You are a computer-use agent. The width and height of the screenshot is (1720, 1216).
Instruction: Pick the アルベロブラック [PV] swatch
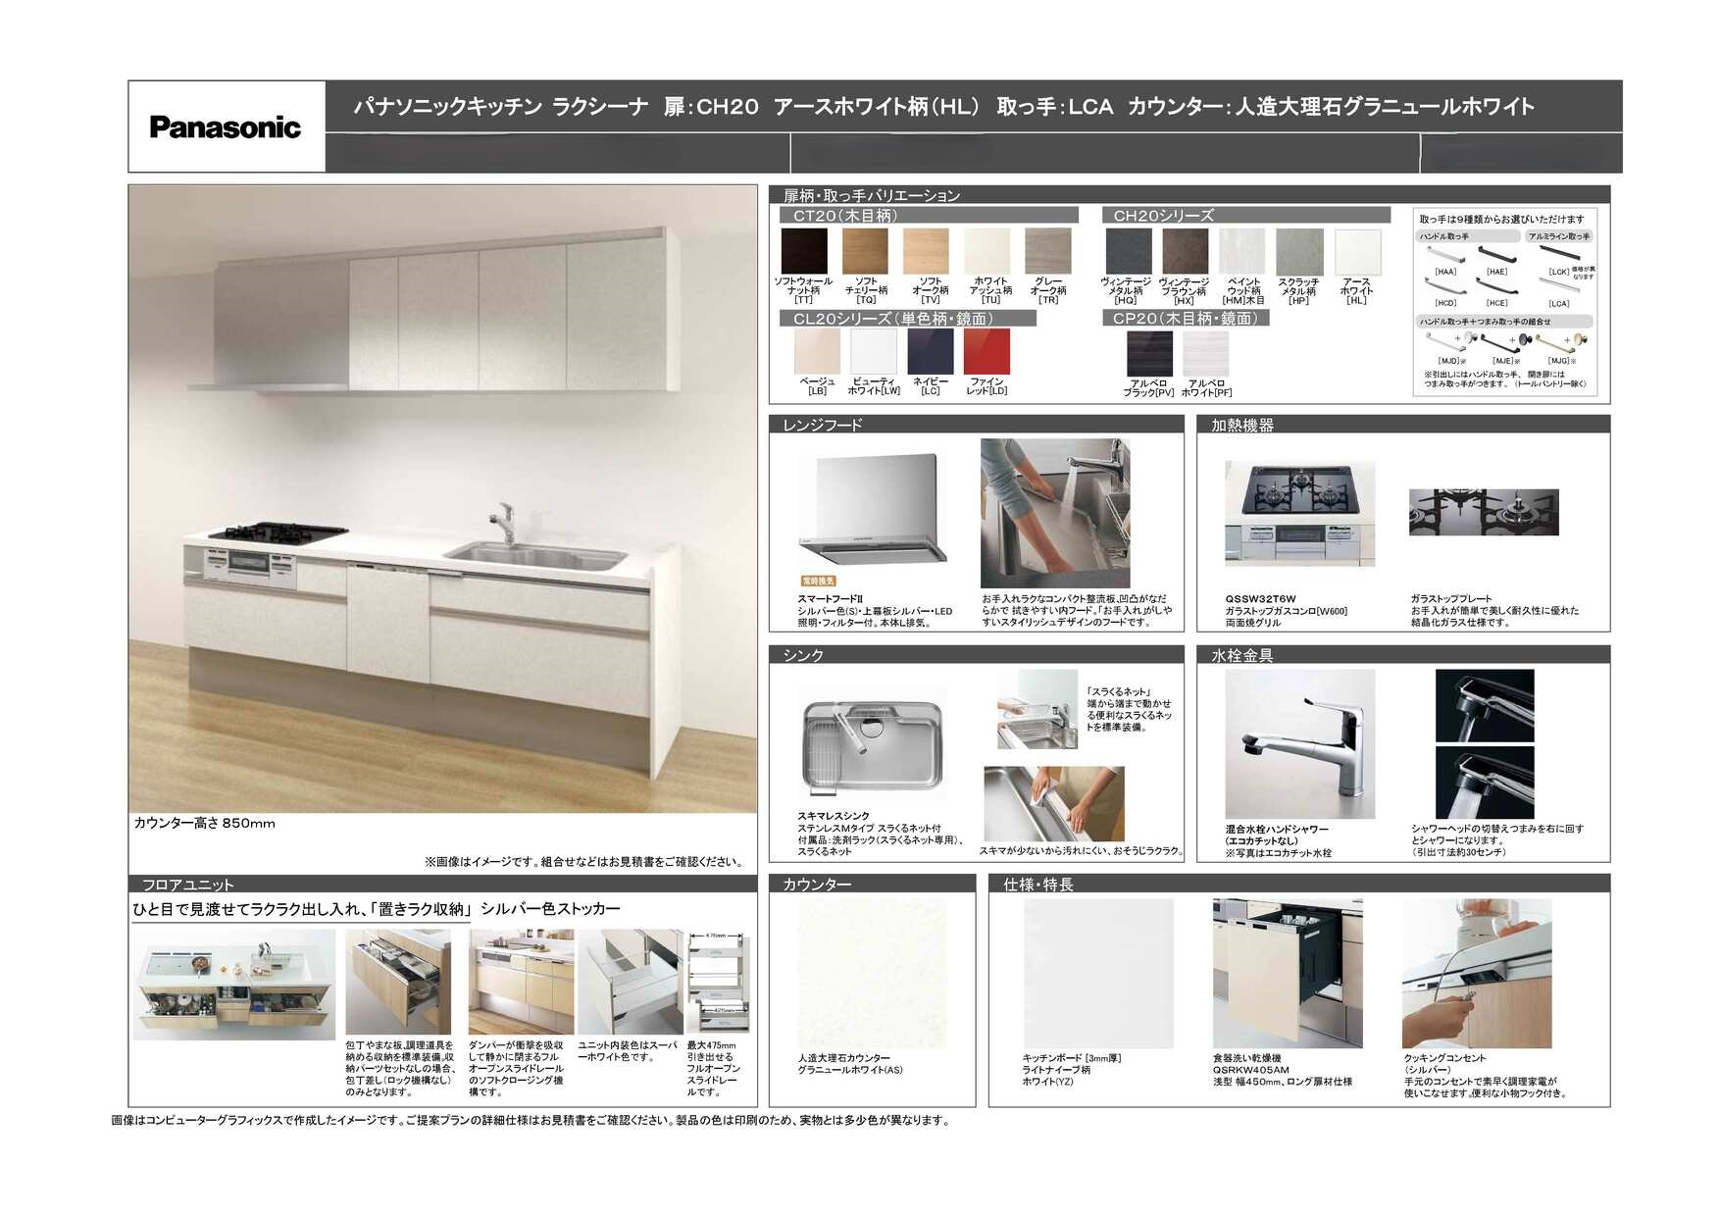click(1148, 353)
